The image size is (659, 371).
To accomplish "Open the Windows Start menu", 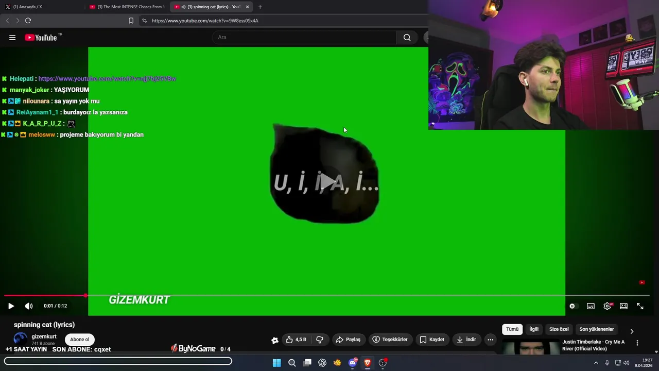I will click(x=276, y=363).
